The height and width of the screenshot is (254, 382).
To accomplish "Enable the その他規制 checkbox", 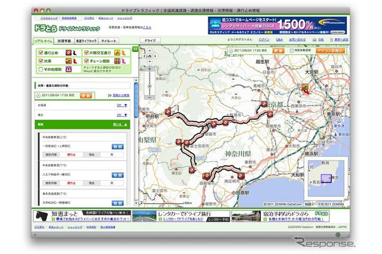I will 40,69.
